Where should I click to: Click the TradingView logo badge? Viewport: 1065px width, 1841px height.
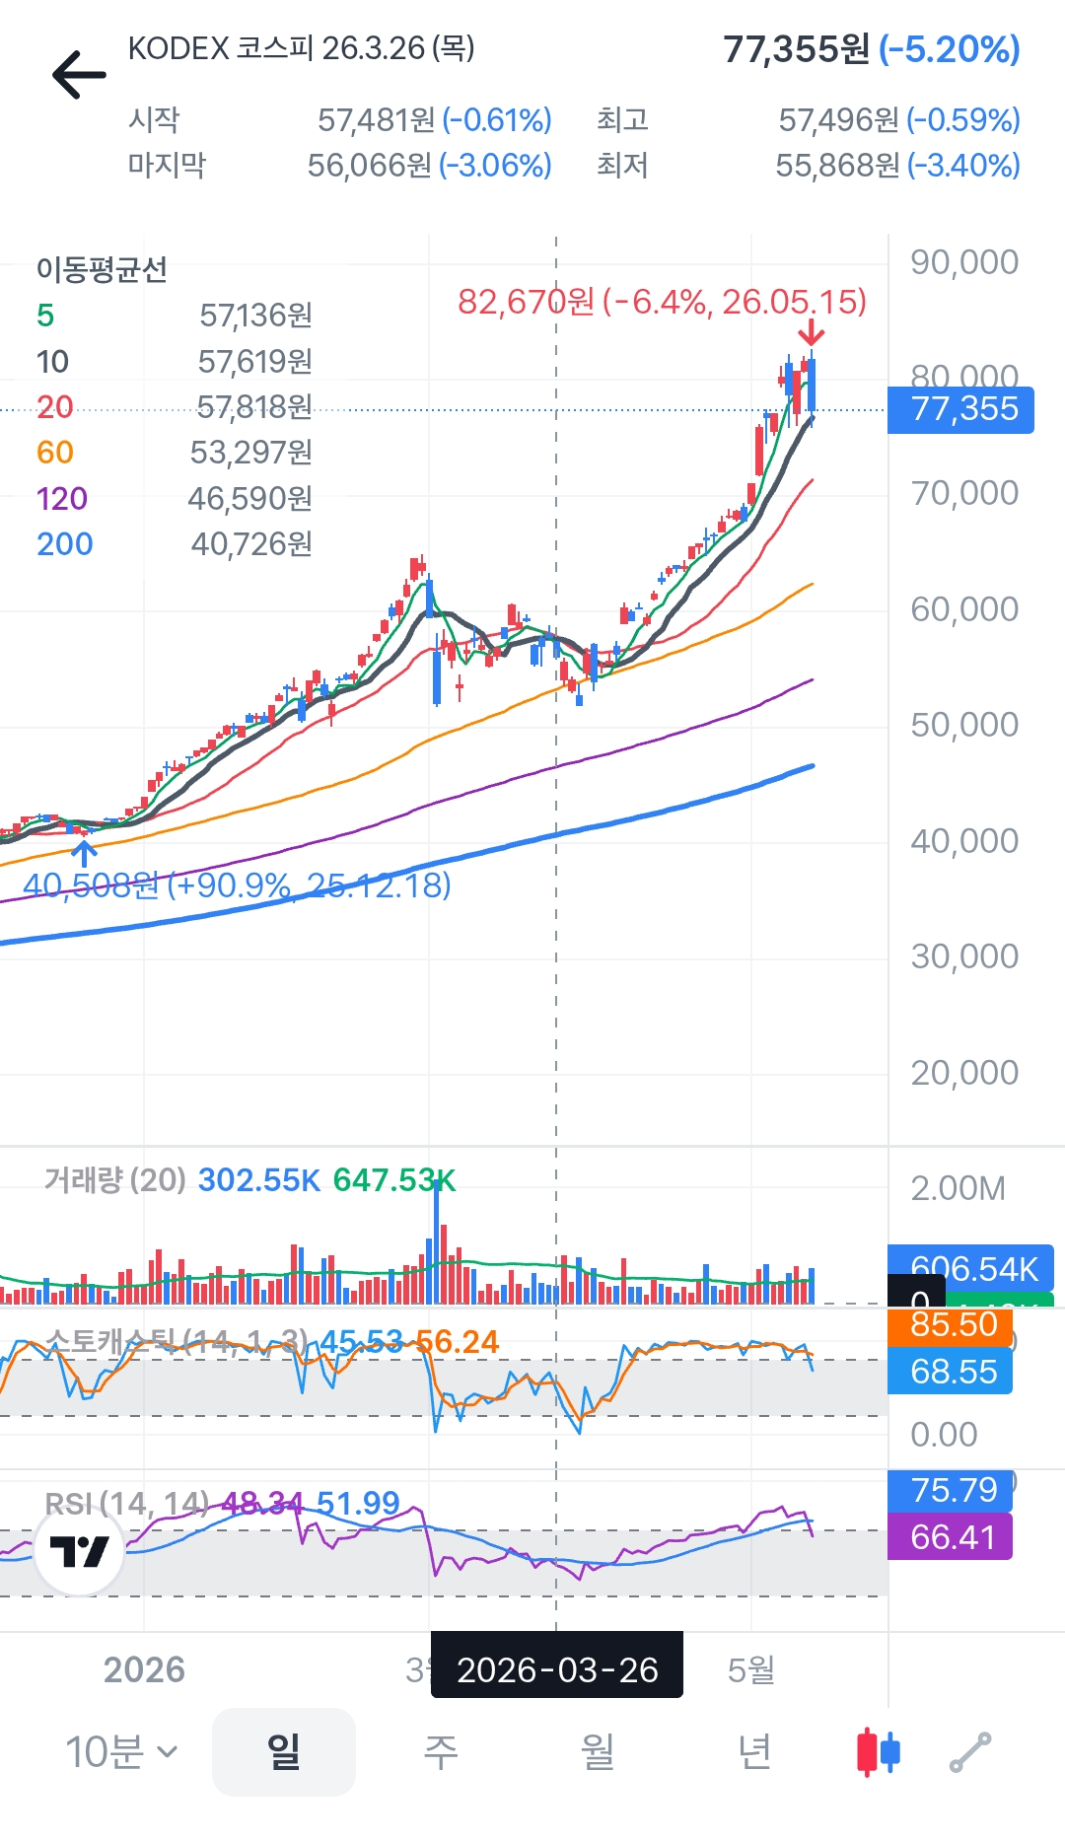click(x=79, y=1551)
